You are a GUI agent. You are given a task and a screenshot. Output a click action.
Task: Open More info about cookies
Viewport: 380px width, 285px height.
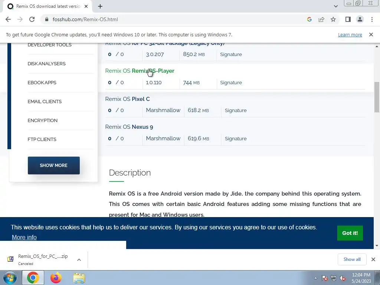coord(24,237)
